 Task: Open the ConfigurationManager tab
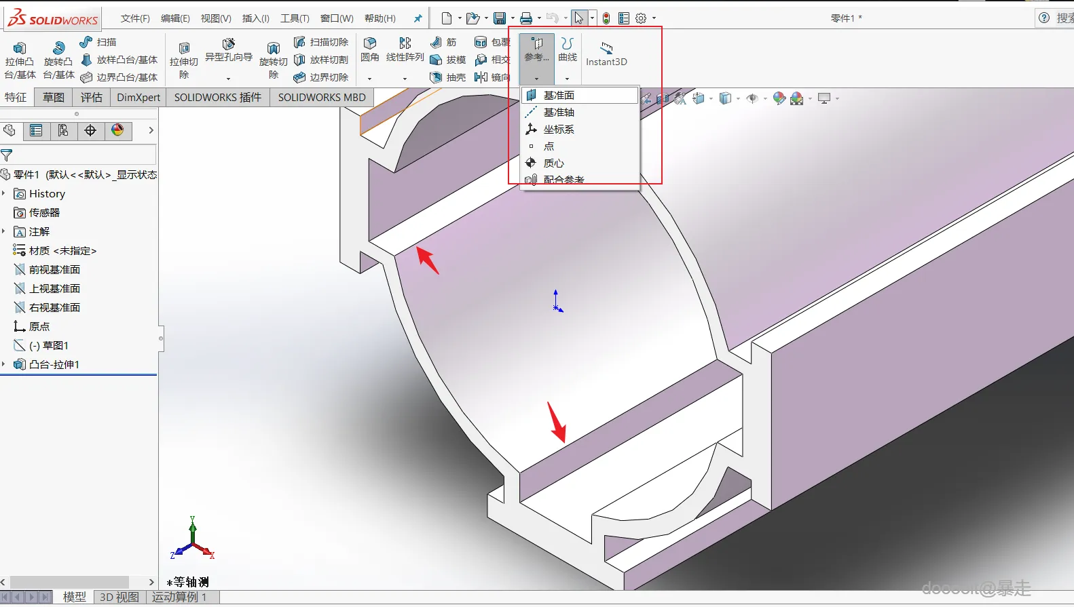click(x=63, y=130)
